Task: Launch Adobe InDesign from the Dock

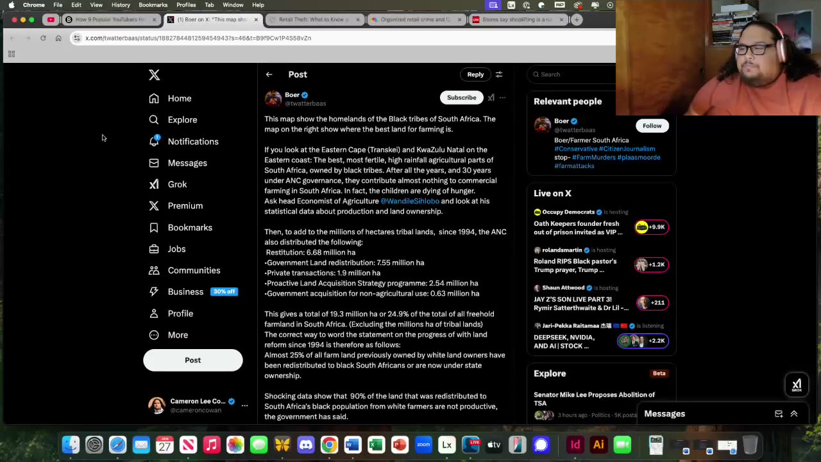Action: click(x=575, y=445)
